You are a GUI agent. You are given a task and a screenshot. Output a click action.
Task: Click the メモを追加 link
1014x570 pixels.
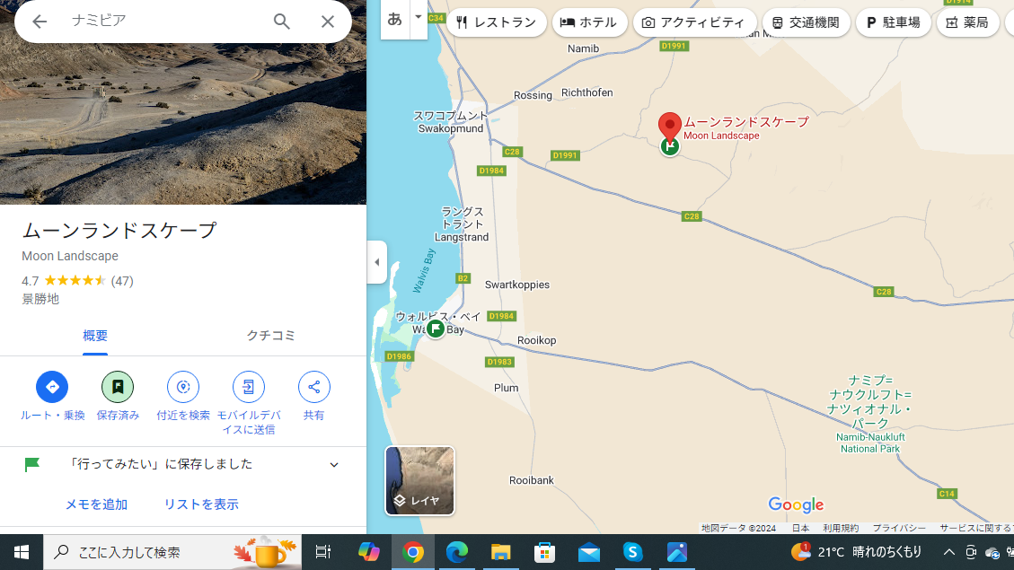point(96,504)
